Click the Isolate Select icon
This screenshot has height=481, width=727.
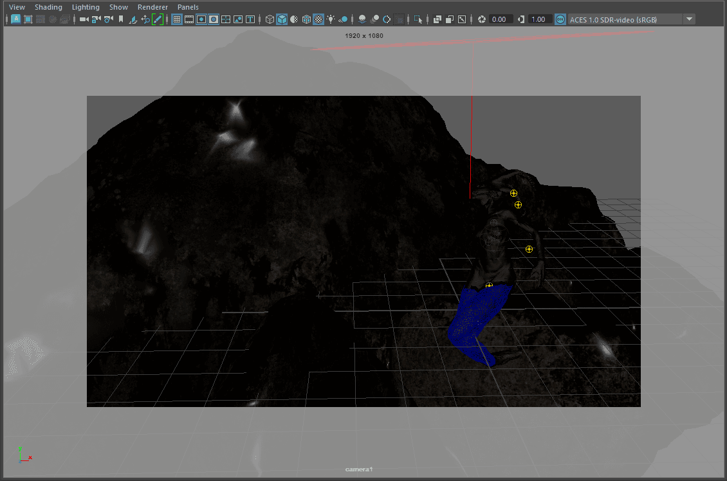[x=418, y=19]
